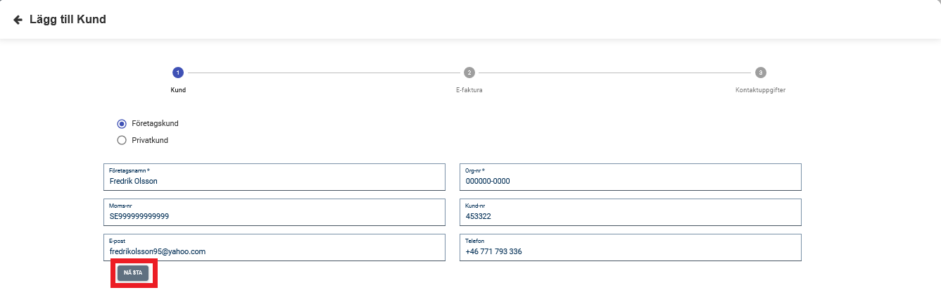Screen dimensions: 941x295
Task: Select the Privatkund radio button
Action: point(122,140)
